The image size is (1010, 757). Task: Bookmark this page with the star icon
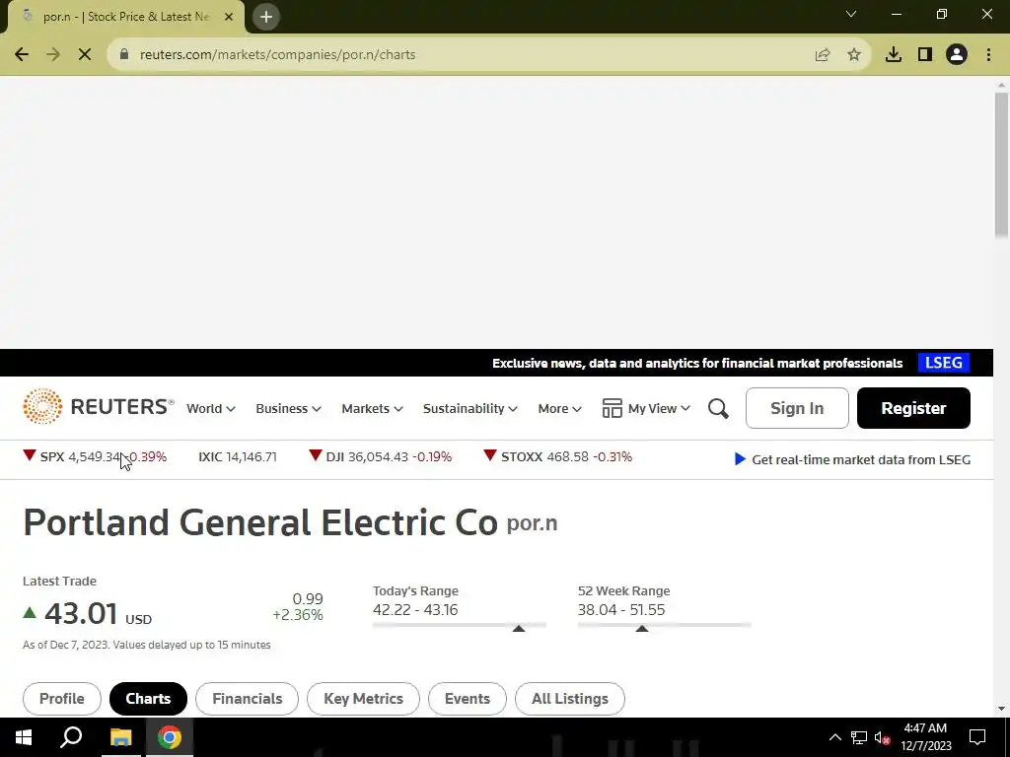click(854, 55)
